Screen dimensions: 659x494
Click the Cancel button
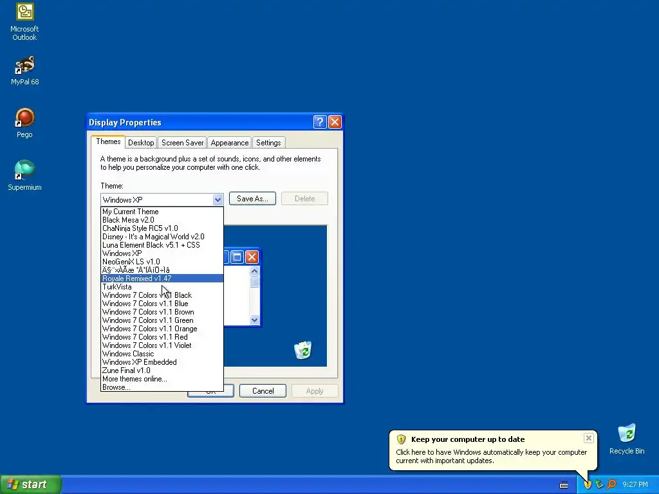[x=263, y=390]
